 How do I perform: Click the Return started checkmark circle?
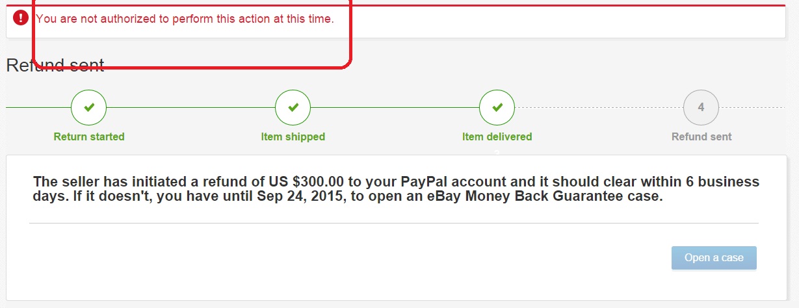pyautogui.click(x=89, y=107)
